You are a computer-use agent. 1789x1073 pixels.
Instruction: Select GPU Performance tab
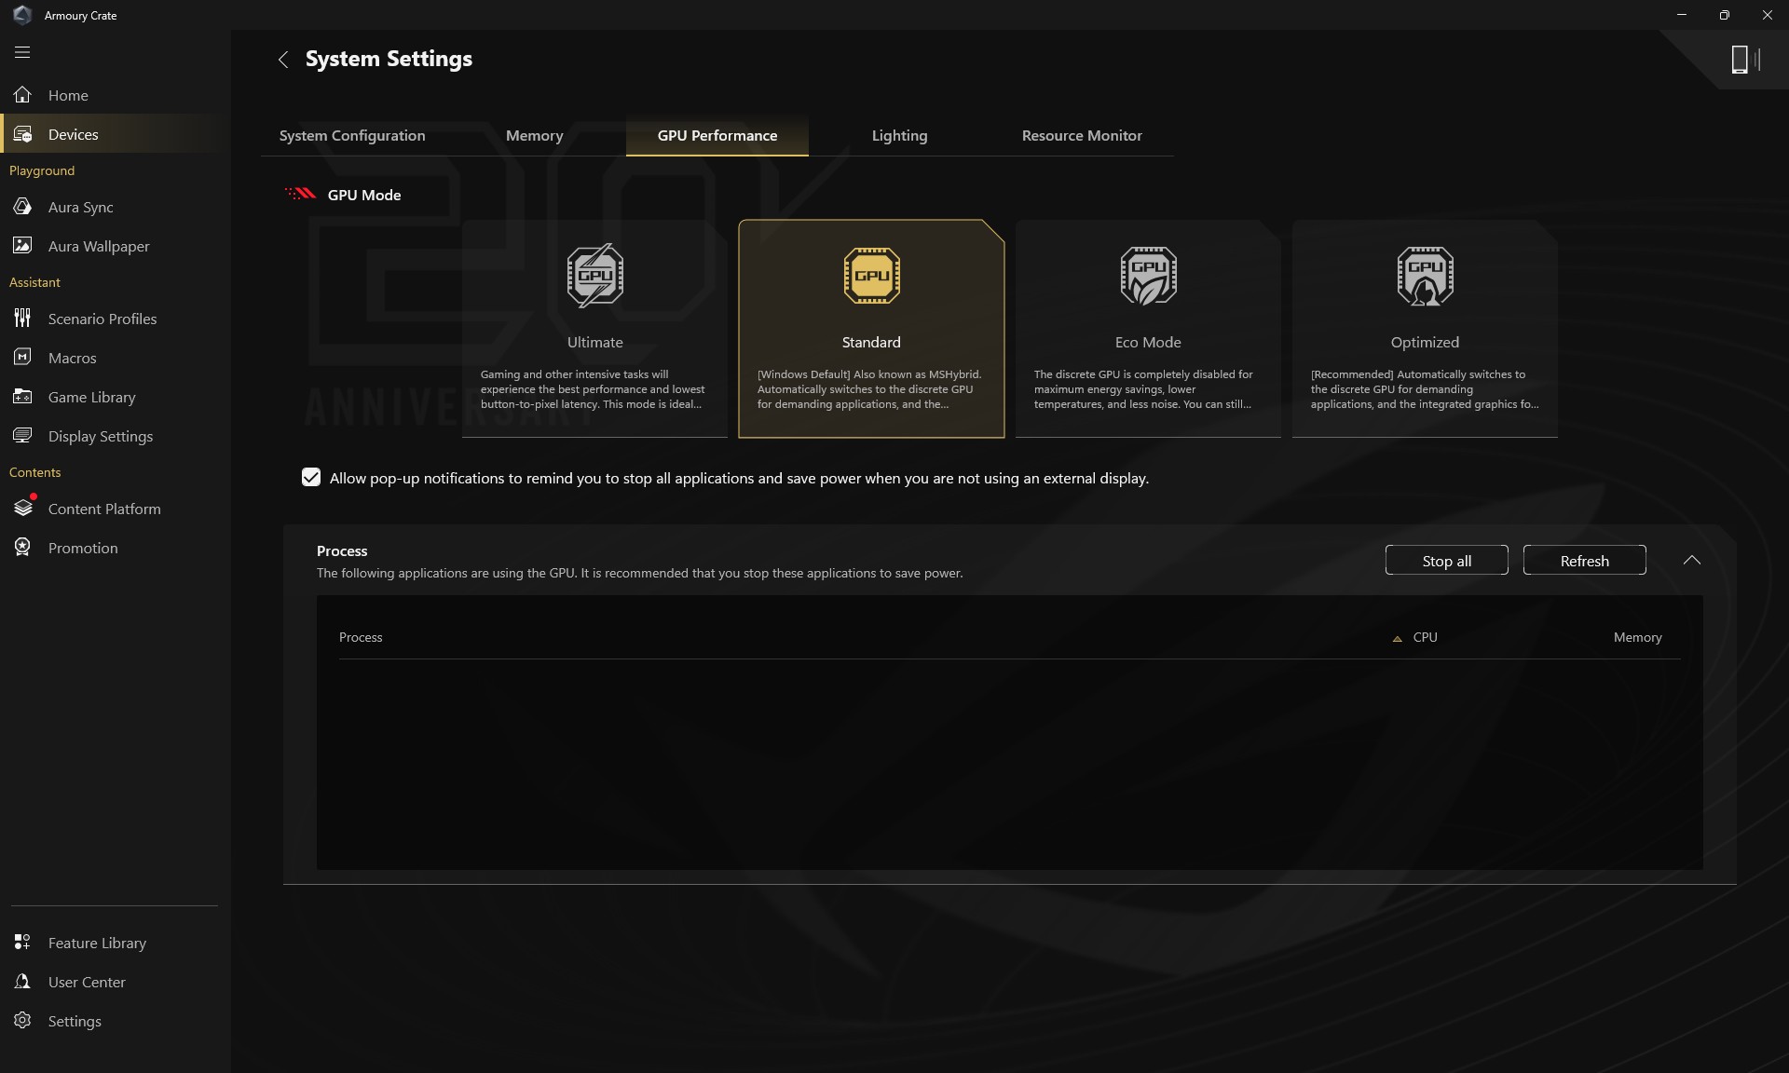[717, 136]
